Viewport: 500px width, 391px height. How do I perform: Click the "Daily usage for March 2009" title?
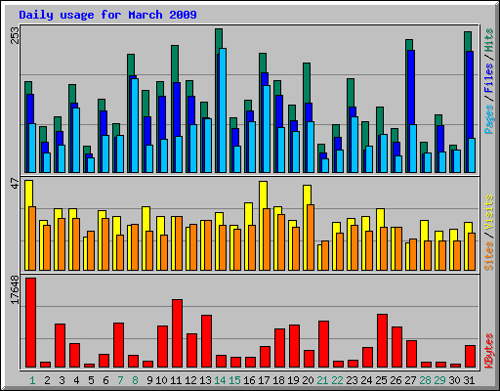point(107,15)
